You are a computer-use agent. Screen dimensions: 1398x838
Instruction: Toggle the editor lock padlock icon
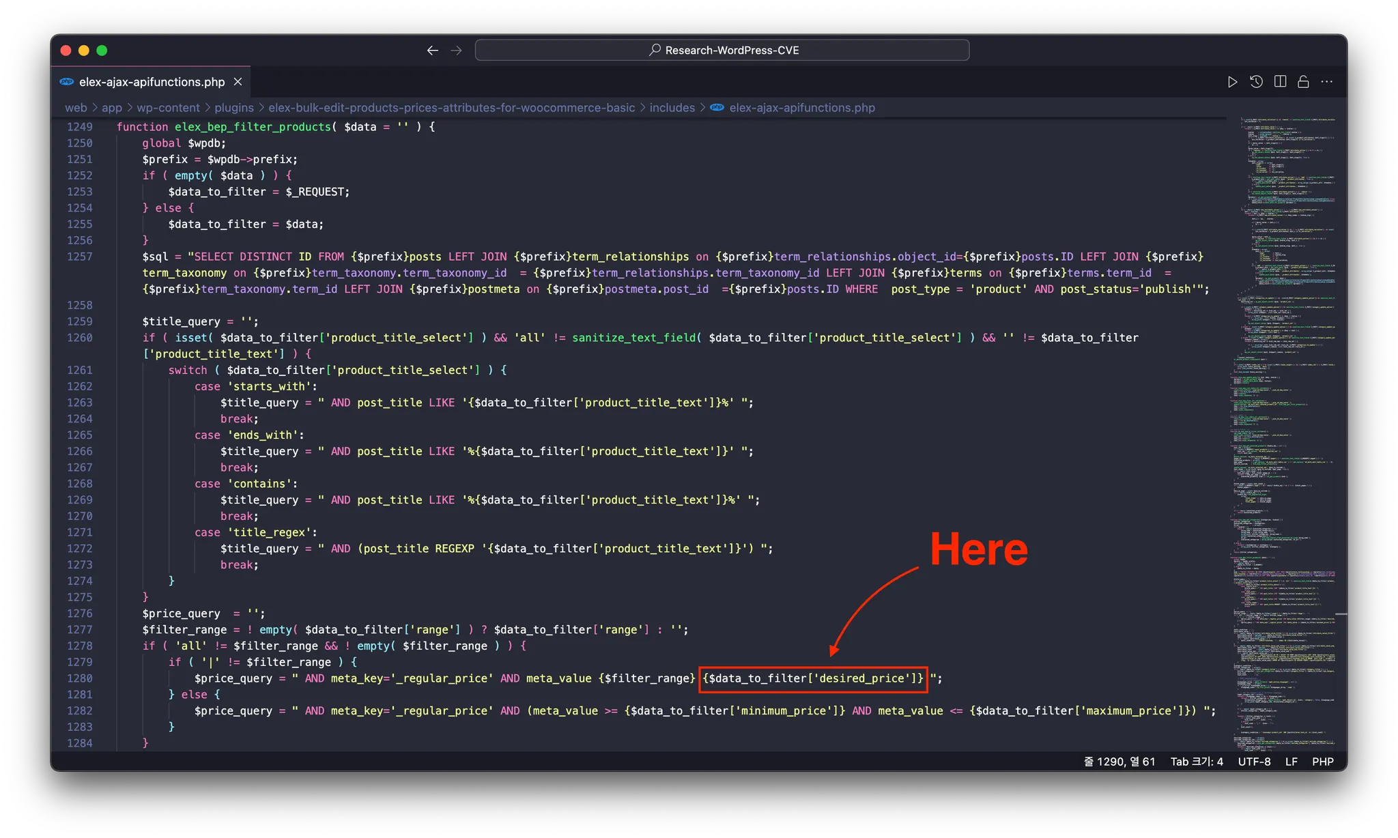pyautogui.click(x=1303, y=82)
